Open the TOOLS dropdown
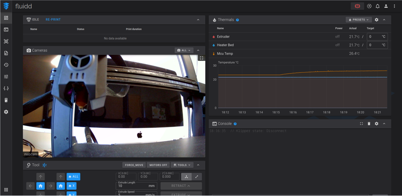The height and width of the screenshot is (196, 402). (182, 165)
